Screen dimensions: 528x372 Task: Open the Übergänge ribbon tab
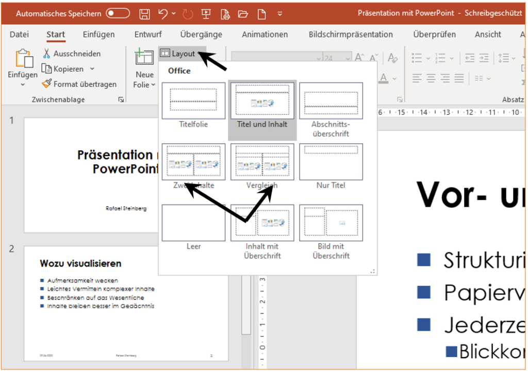[x=201, y=35]
